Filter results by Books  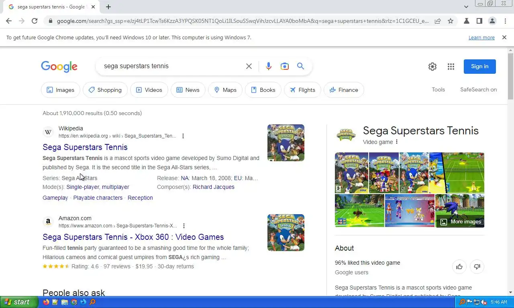click(263, 90)
